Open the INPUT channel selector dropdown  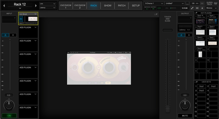coord(9,18)
